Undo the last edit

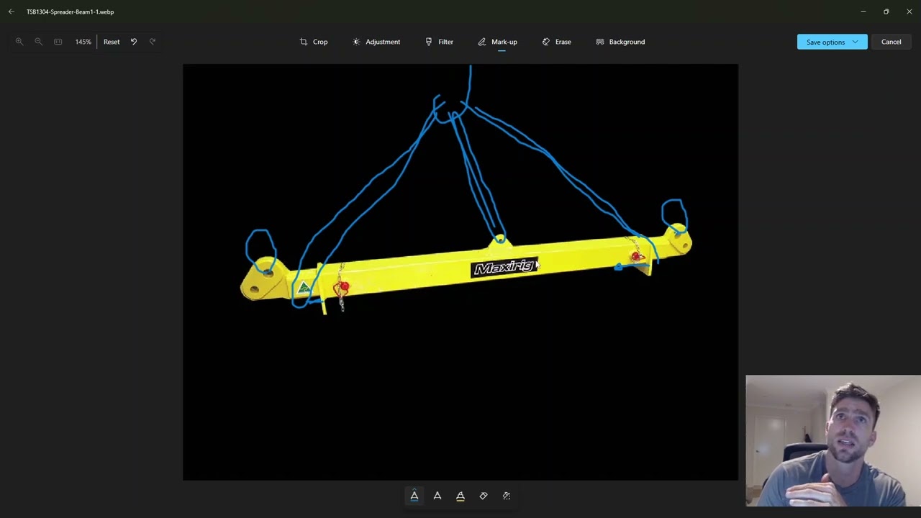point(134,42)
